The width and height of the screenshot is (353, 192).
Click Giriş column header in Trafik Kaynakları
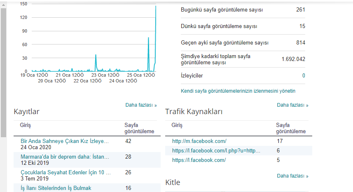click(x=177, y=125)
